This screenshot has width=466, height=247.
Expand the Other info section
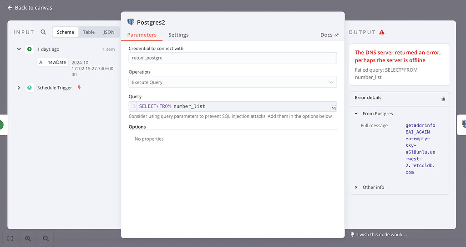click(x=356, y=187)
